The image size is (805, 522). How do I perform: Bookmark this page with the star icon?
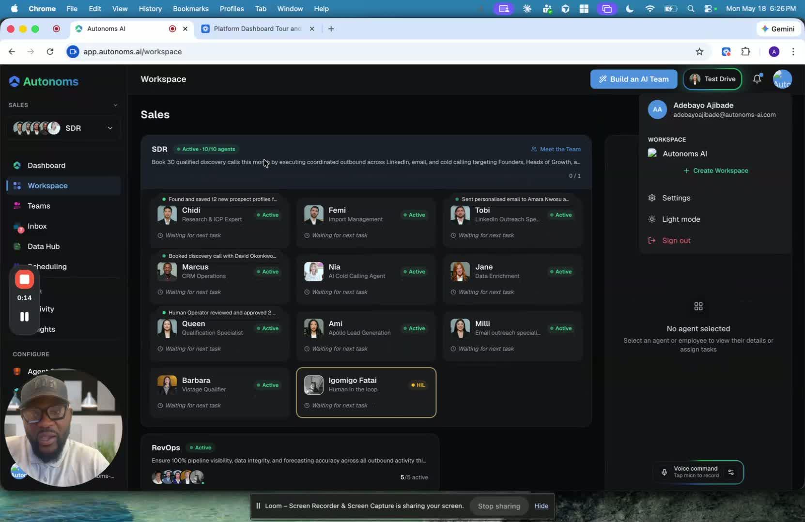tap(699, 52)
